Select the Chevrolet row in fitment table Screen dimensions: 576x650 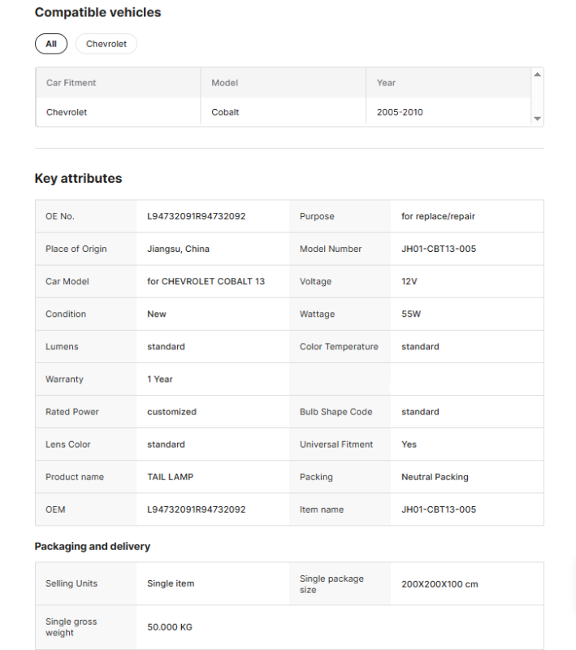[x=67, y=112]
